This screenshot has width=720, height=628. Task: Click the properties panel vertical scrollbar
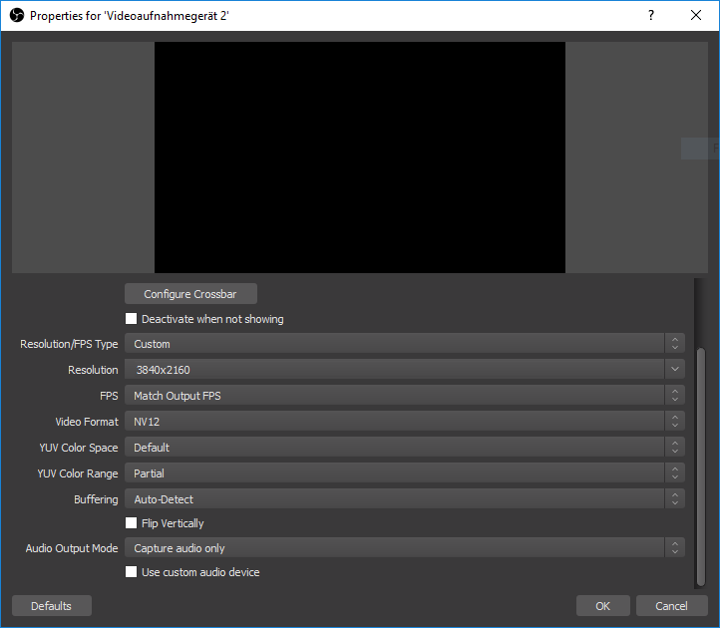click(700, 467)
